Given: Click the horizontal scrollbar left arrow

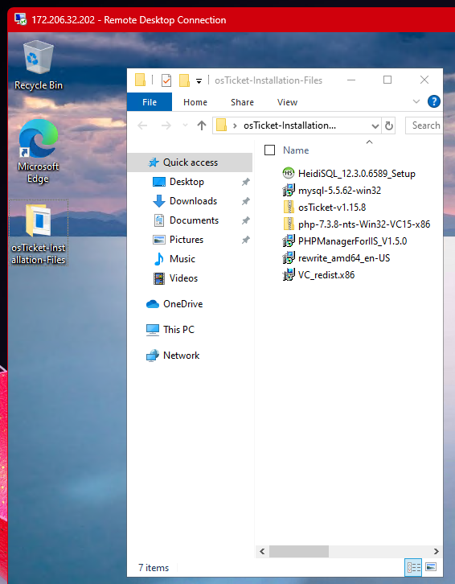Looking at the screenshot, I should pyautogui.click(x=262, y=551).
